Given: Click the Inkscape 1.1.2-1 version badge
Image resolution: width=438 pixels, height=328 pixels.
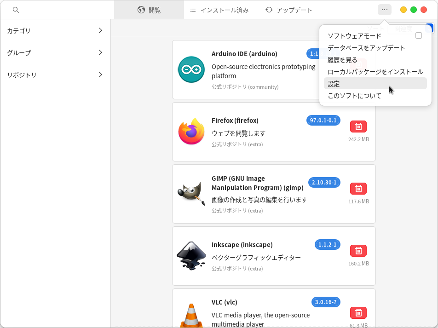Looking at the screenshot, I should (x=328, y=244).
